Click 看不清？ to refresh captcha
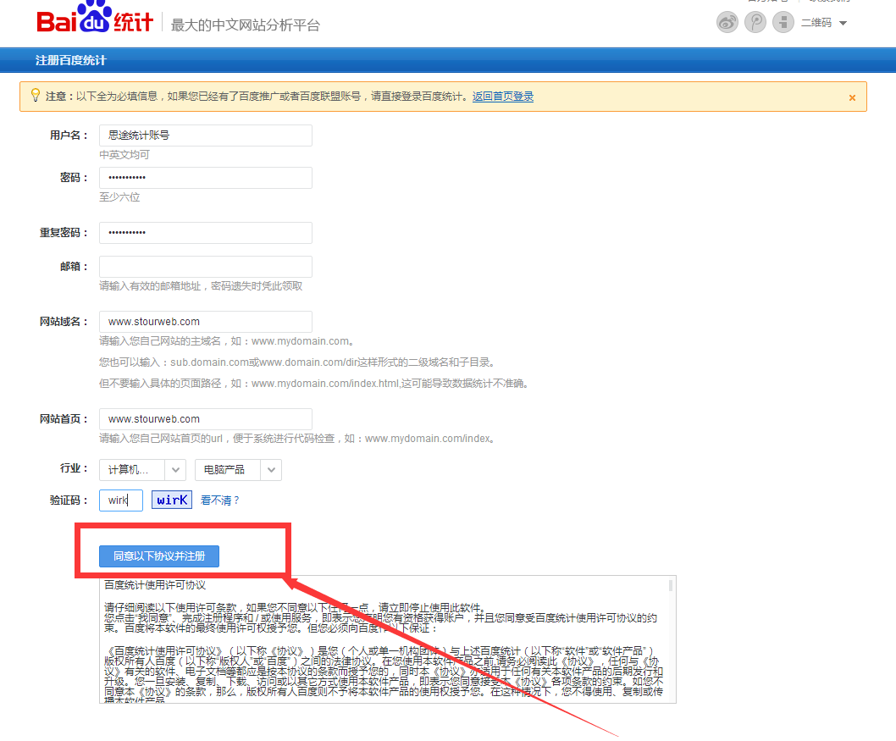 click(220, 500)
